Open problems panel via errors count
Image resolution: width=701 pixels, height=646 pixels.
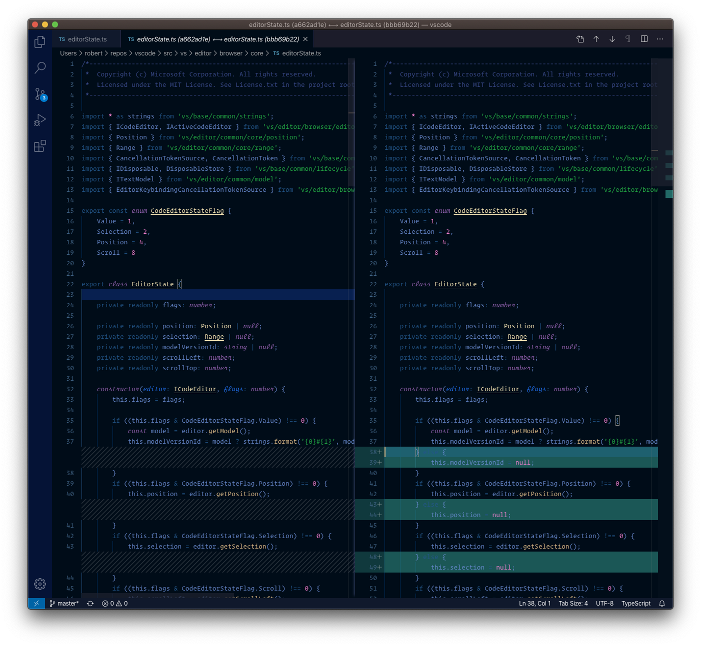pos(115,604)
